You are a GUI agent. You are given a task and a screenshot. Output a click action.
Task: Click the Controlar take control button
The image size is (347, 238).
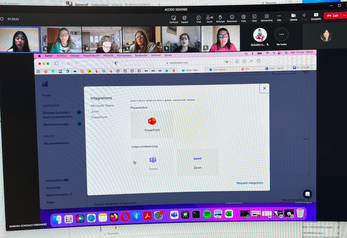pos(174,20)
